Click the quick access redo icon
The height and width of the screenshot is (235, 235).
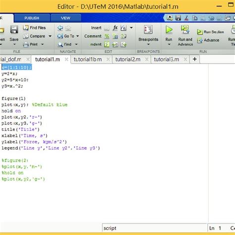click(x=220, y=18)
